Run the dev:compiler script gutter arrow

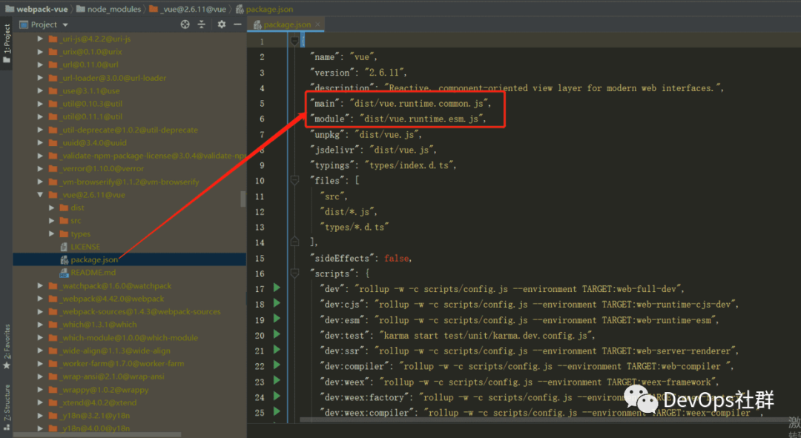(277, 365)
